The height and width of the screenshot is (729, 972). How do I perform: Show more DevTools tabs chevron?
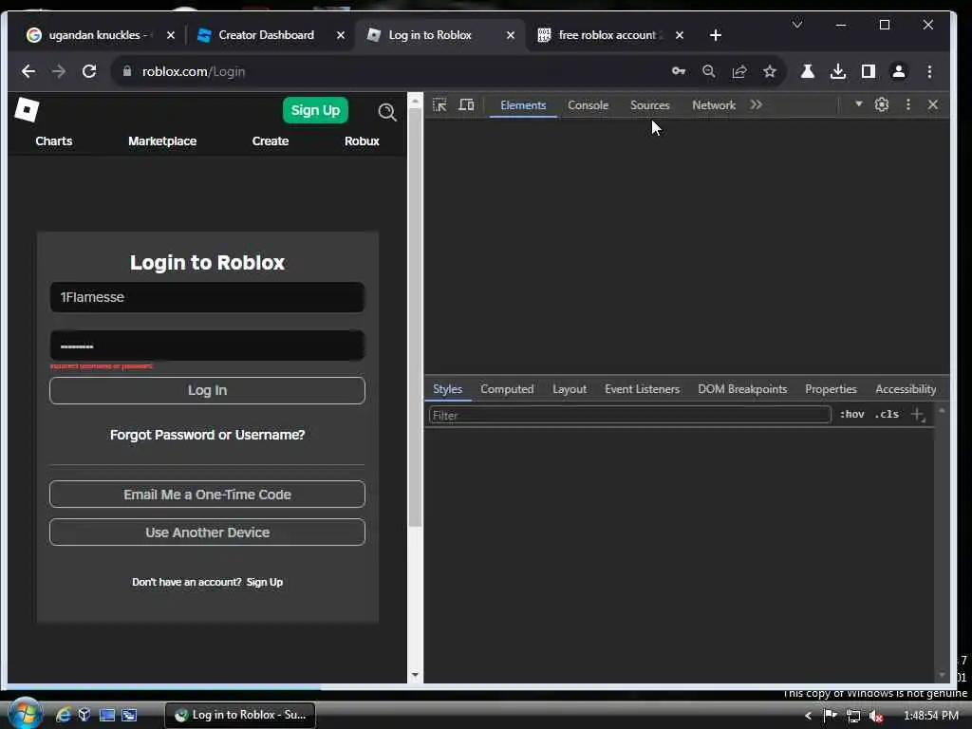[x=756, y=104]
